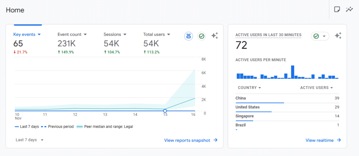The width and height of the screenshot is (359, 156).
Task: Open the Insights sparkline icon
Action: (x=350, y=9)
